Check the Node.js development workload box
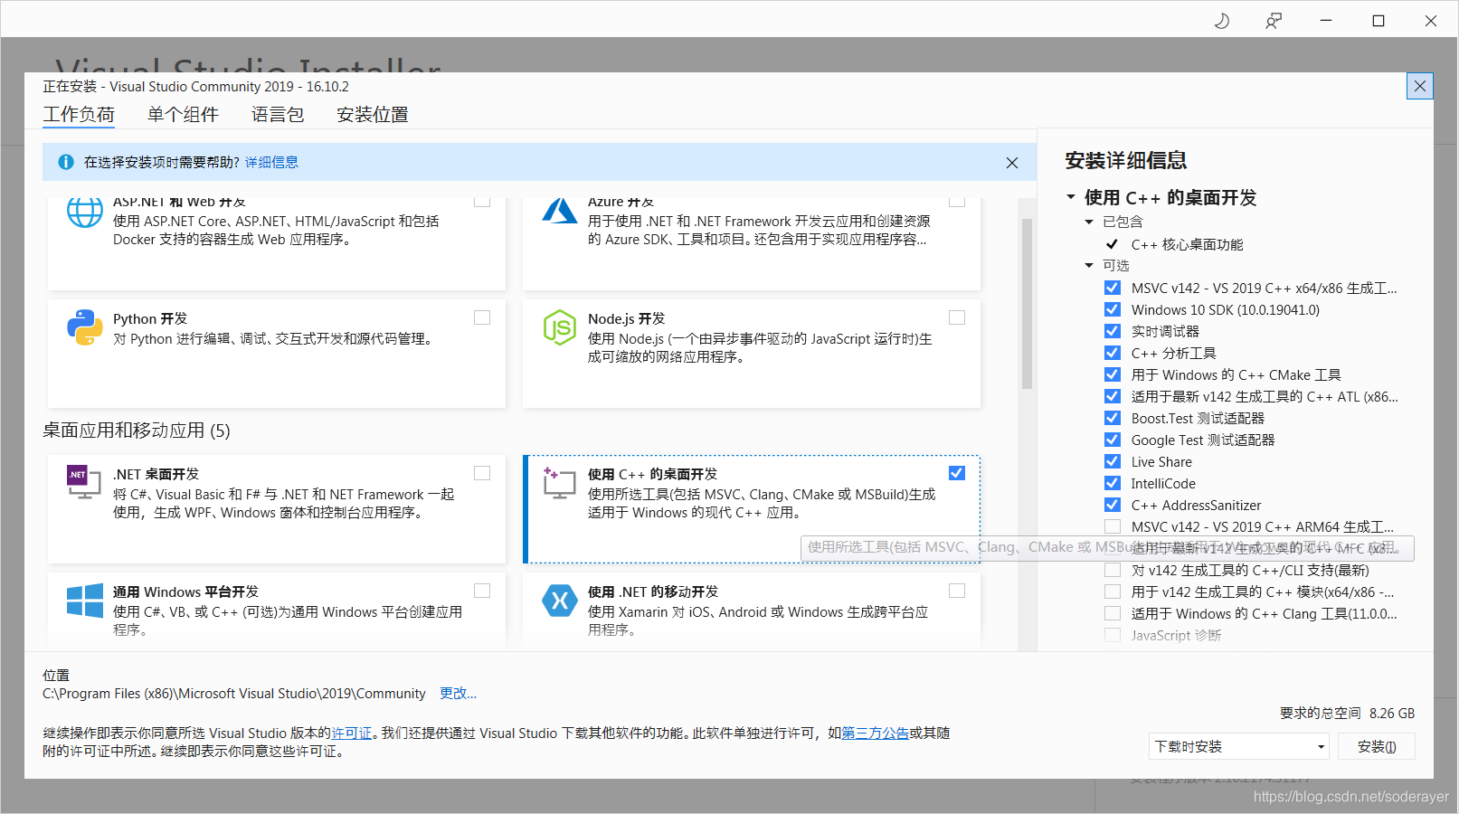 coord(957,317)
